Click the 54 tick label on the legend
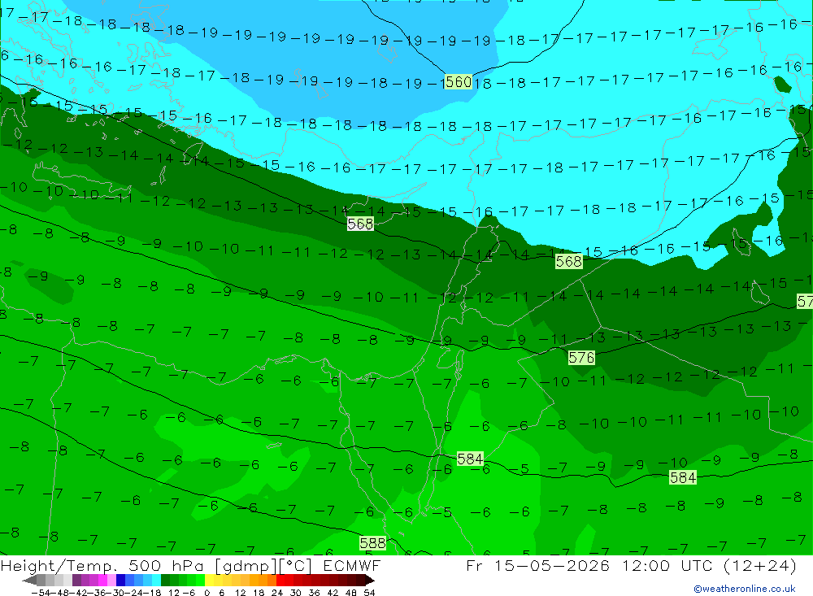The height and width of the screenshot is (596, 813). point(369,593)
